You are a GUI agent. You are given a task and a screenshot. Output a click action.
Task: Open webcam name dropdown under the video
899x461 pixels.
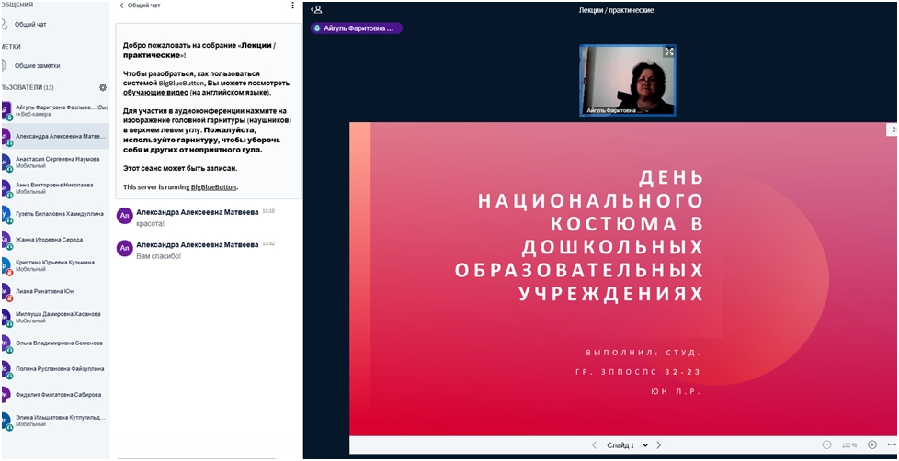pyautogui.click(x=625, y=110)
